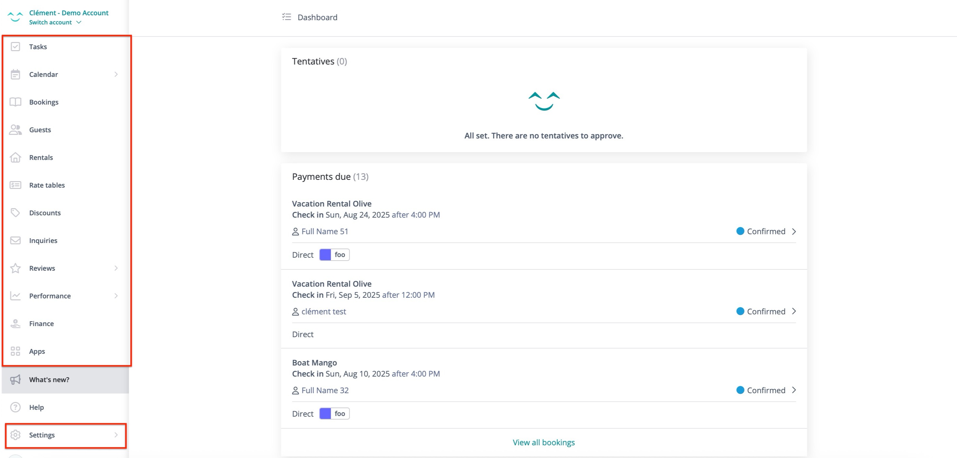Expand the Reviews submenu chevron

pos(116,268)
